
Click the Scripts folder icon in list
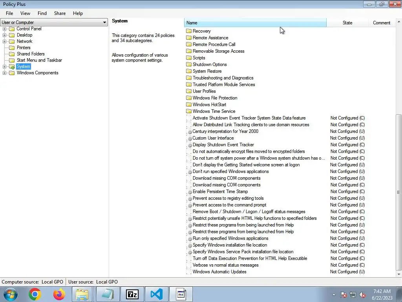[x=189, y=58]
